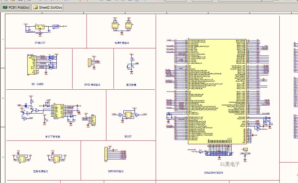Open the Sheet2.SchDoc document tab

coord(48,7)
